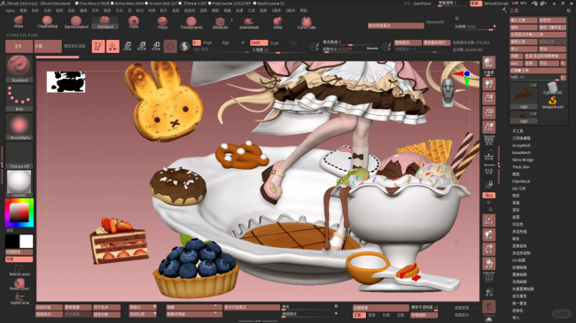Viewport: 576px width, 323px height.
Task: Open the Alpha menu
Action: [10, 11]
